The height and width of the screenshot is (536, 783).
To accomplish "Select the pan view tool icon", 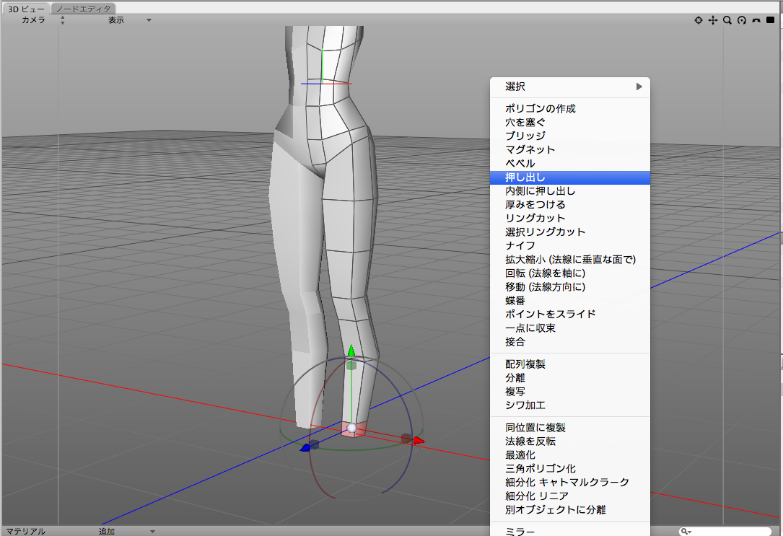I will 712,20.
